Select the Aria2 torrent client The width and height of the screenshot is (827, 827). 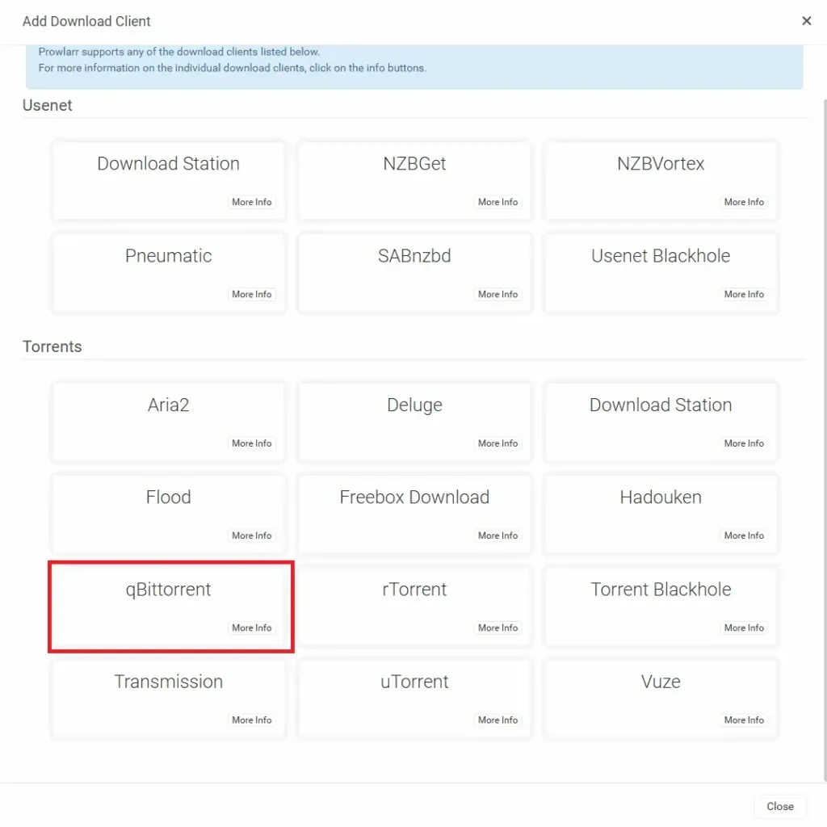[x=168, y=406]
